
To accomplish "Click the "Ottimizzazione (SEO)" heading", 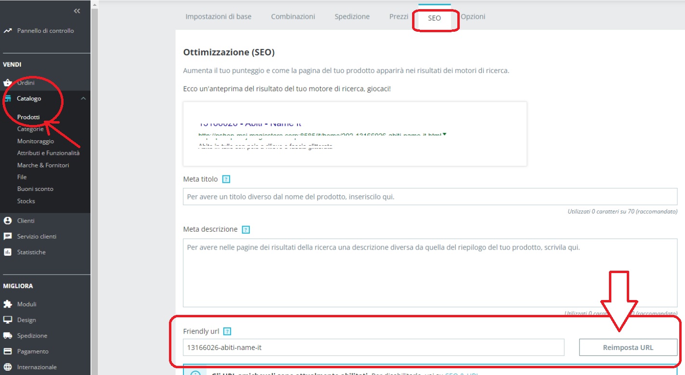I will coord(229,52).
